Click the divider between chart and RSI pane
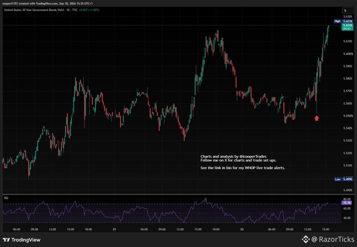Viewport: 357px width, 247px height. coord(179,194)
